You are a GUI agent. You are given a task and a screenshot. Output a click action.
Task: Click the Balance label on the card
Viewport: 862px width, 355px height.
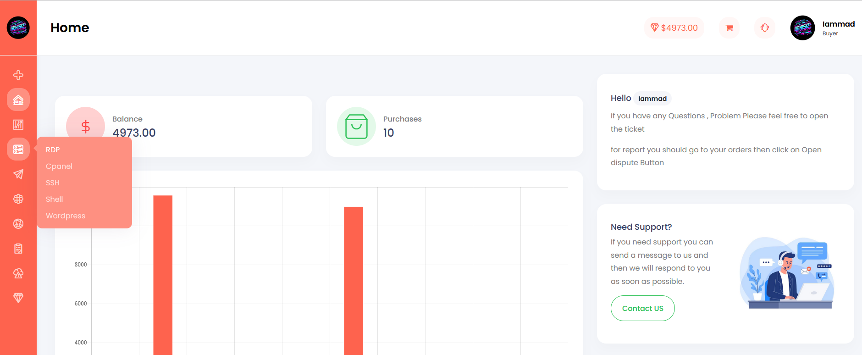coord(127,119)
